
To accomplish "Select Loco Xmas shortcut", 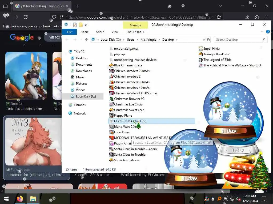I will click(119, 132).
